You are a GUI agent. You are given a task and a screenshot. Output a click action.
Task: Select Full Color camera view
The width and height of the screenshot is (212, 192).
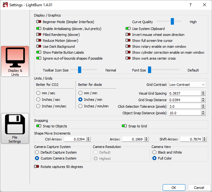[x=154, y=158]
